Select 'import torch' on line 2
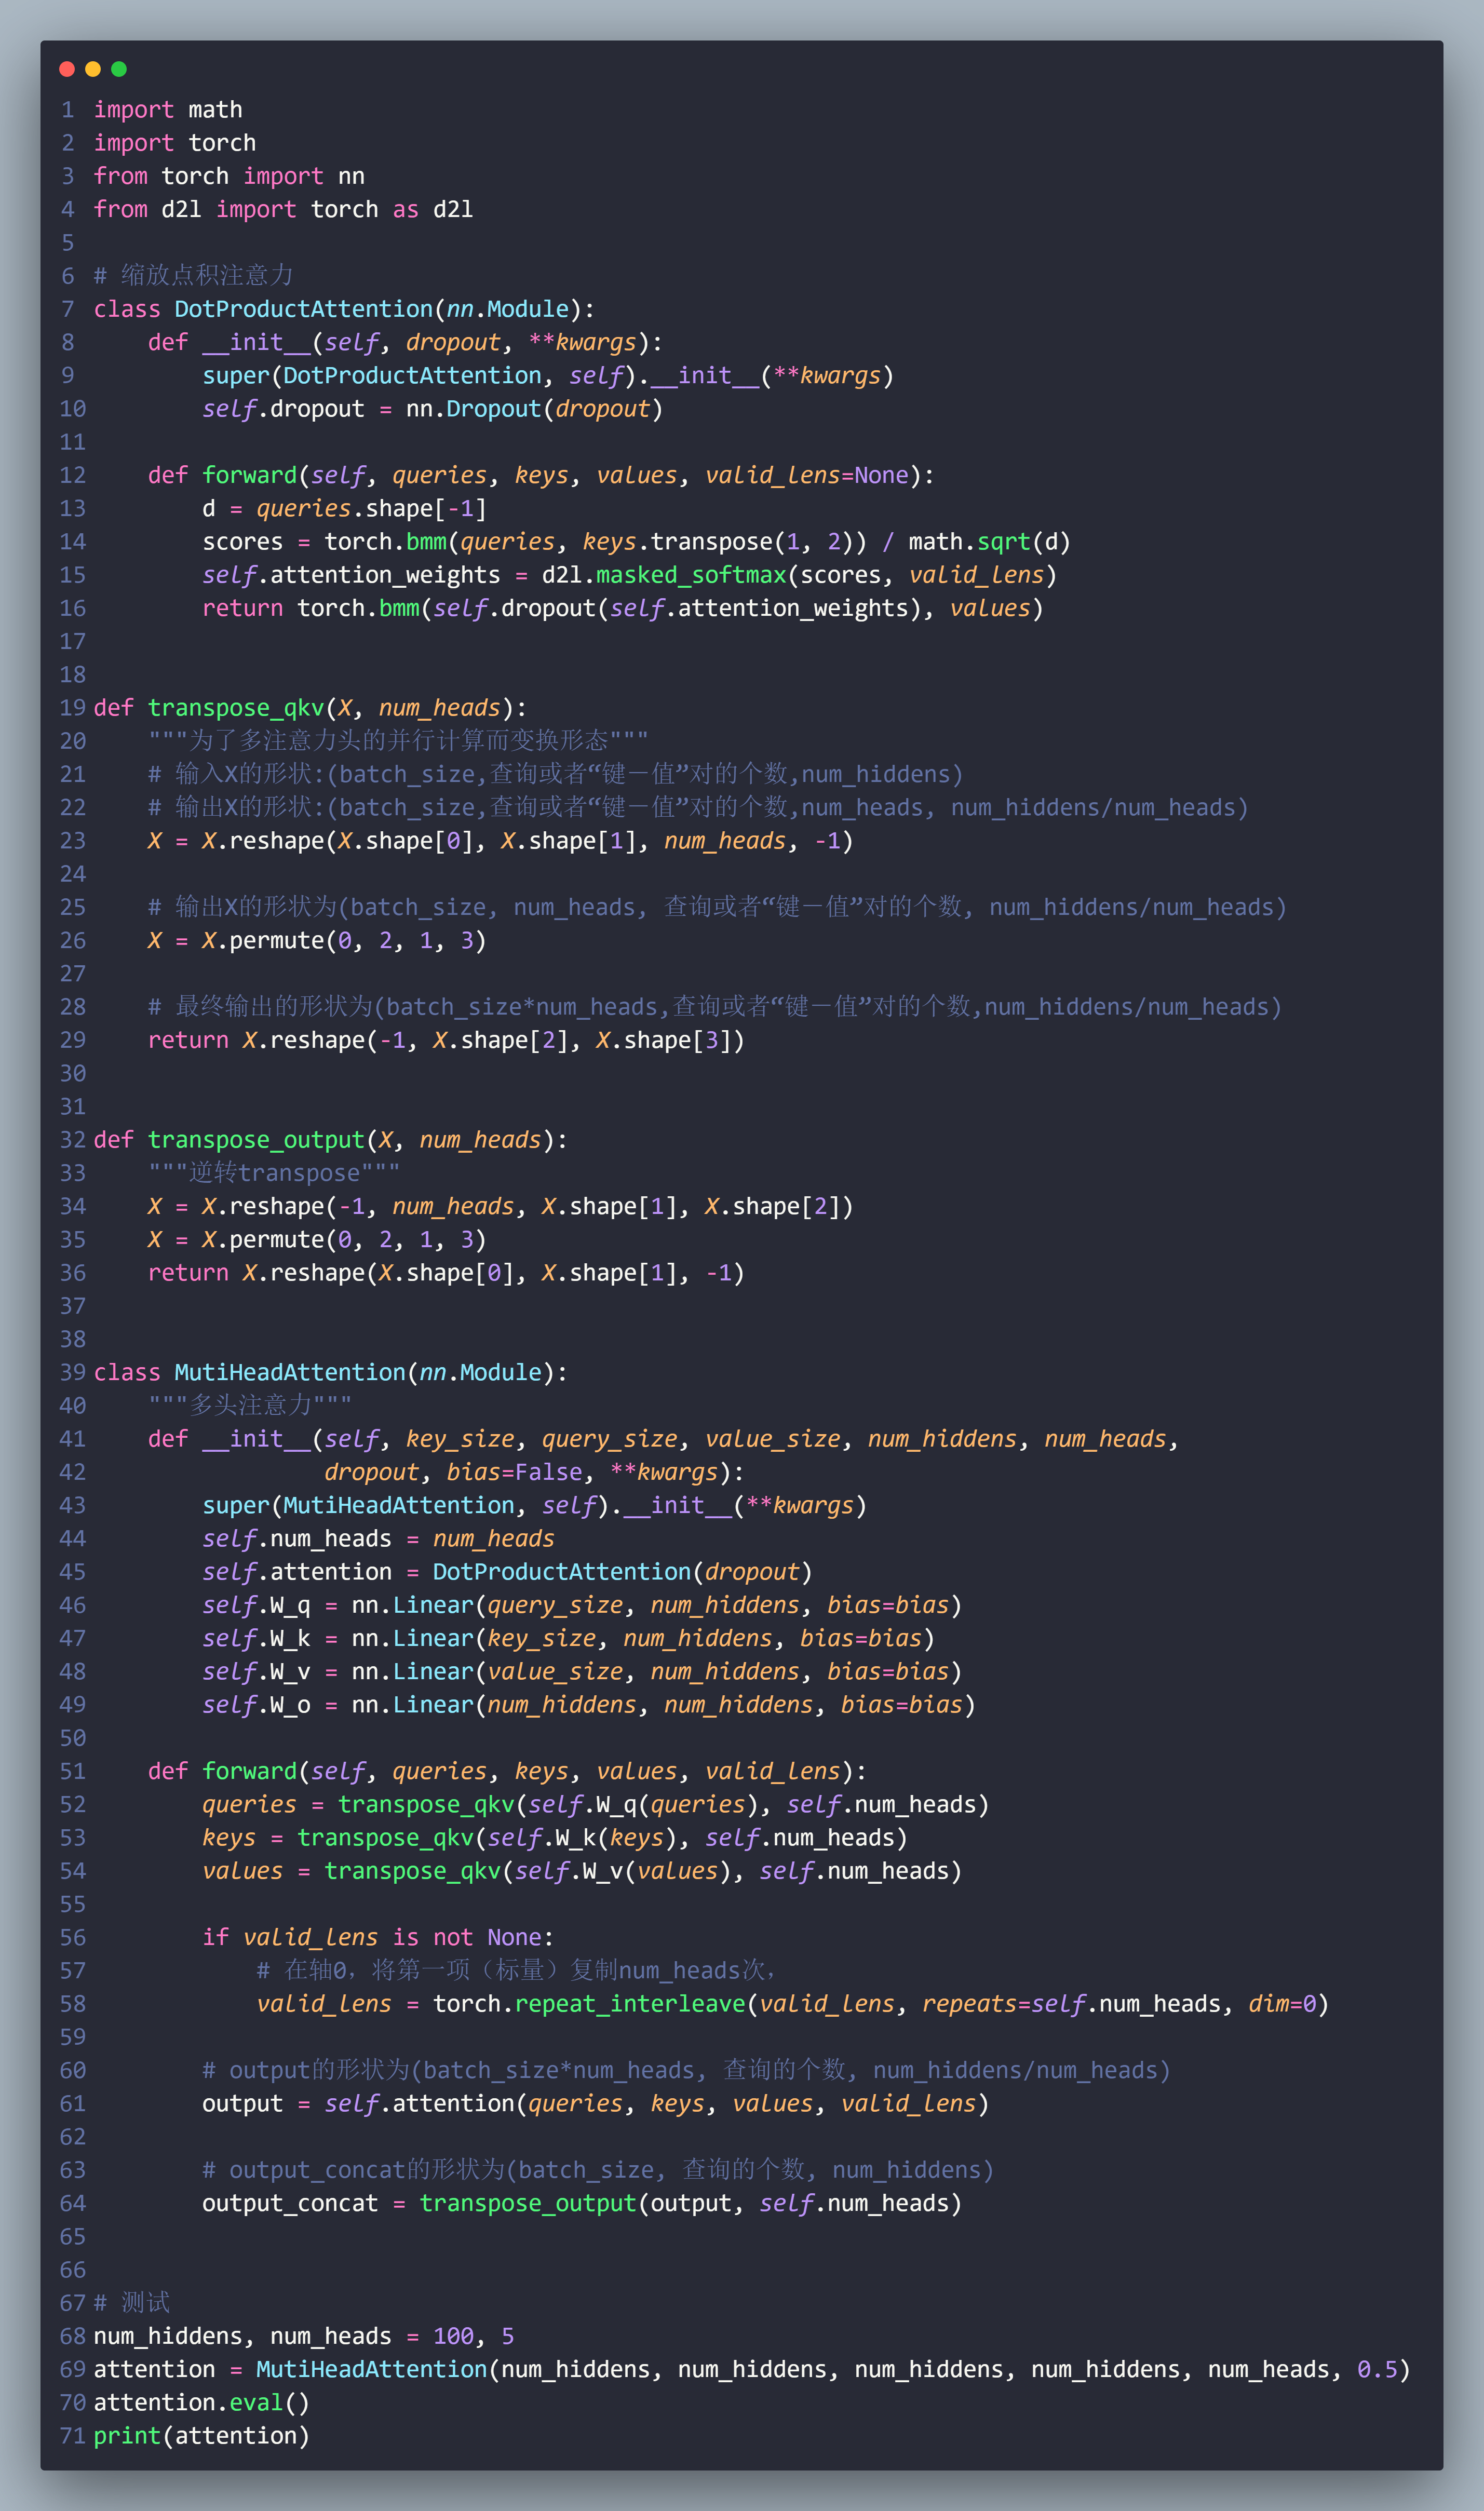 (x=175, y=143)
